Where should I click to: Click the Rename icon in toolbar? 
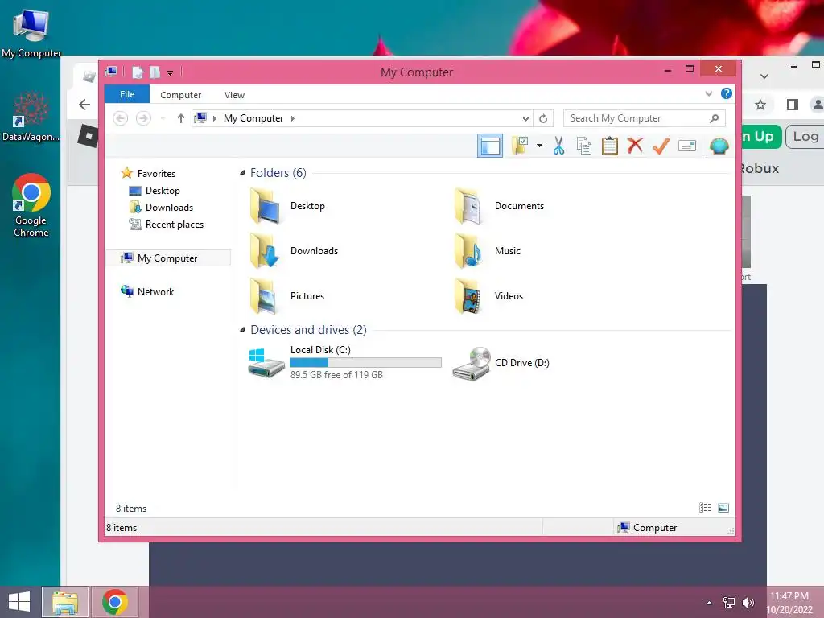click(x=687, y=146)
